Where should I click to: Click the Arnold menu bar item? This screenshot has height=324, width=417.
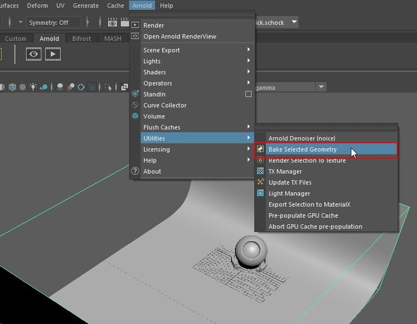pyautogui.click(x=142, y=6)
